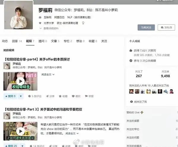This screenshot has height=147, width=178.
Task: Downvote the part4 video post
Action: (21, 96)
